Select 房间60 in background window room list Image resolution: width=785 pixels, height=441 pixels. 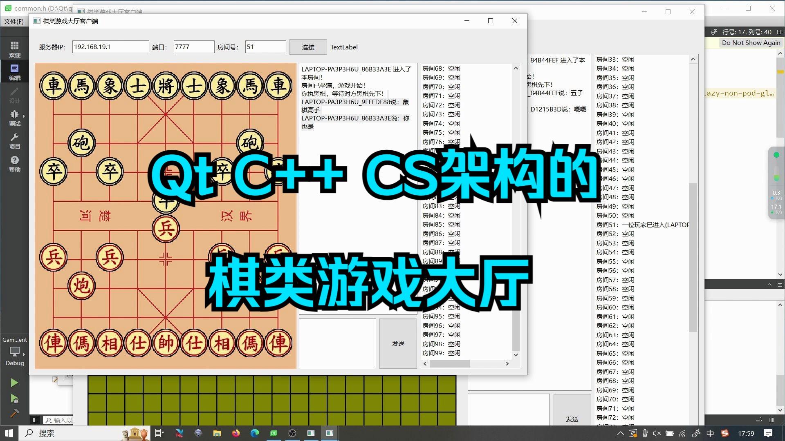pyautogui.click(x=615, y=307)
